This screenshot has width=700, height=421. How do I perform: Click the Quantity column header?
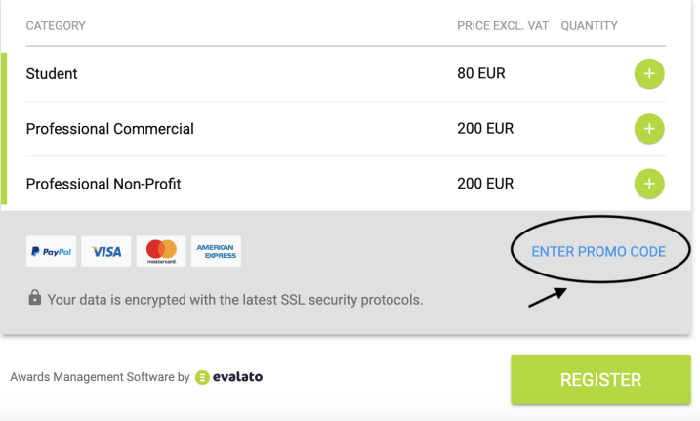pyautogui.click(x=589, y=25)
